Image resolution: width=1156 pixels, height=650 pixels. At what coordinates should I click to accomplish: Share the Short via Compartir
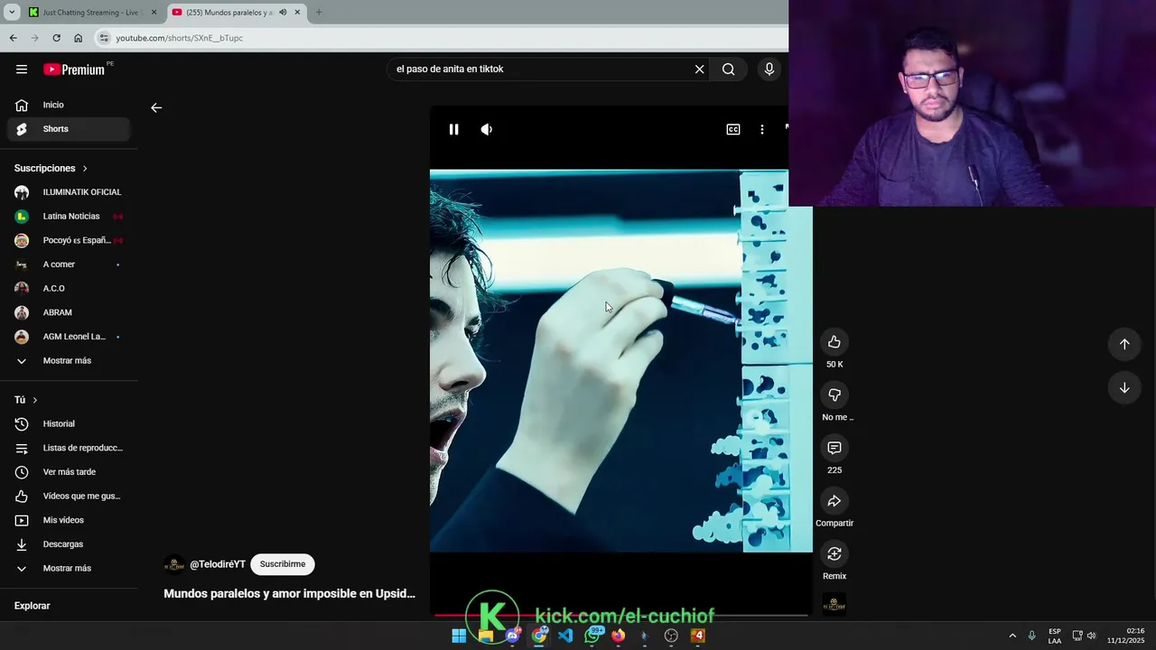point(834,501)
